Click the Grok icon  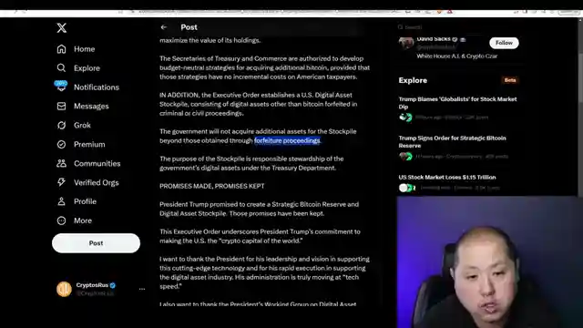[x=61, y=126]
